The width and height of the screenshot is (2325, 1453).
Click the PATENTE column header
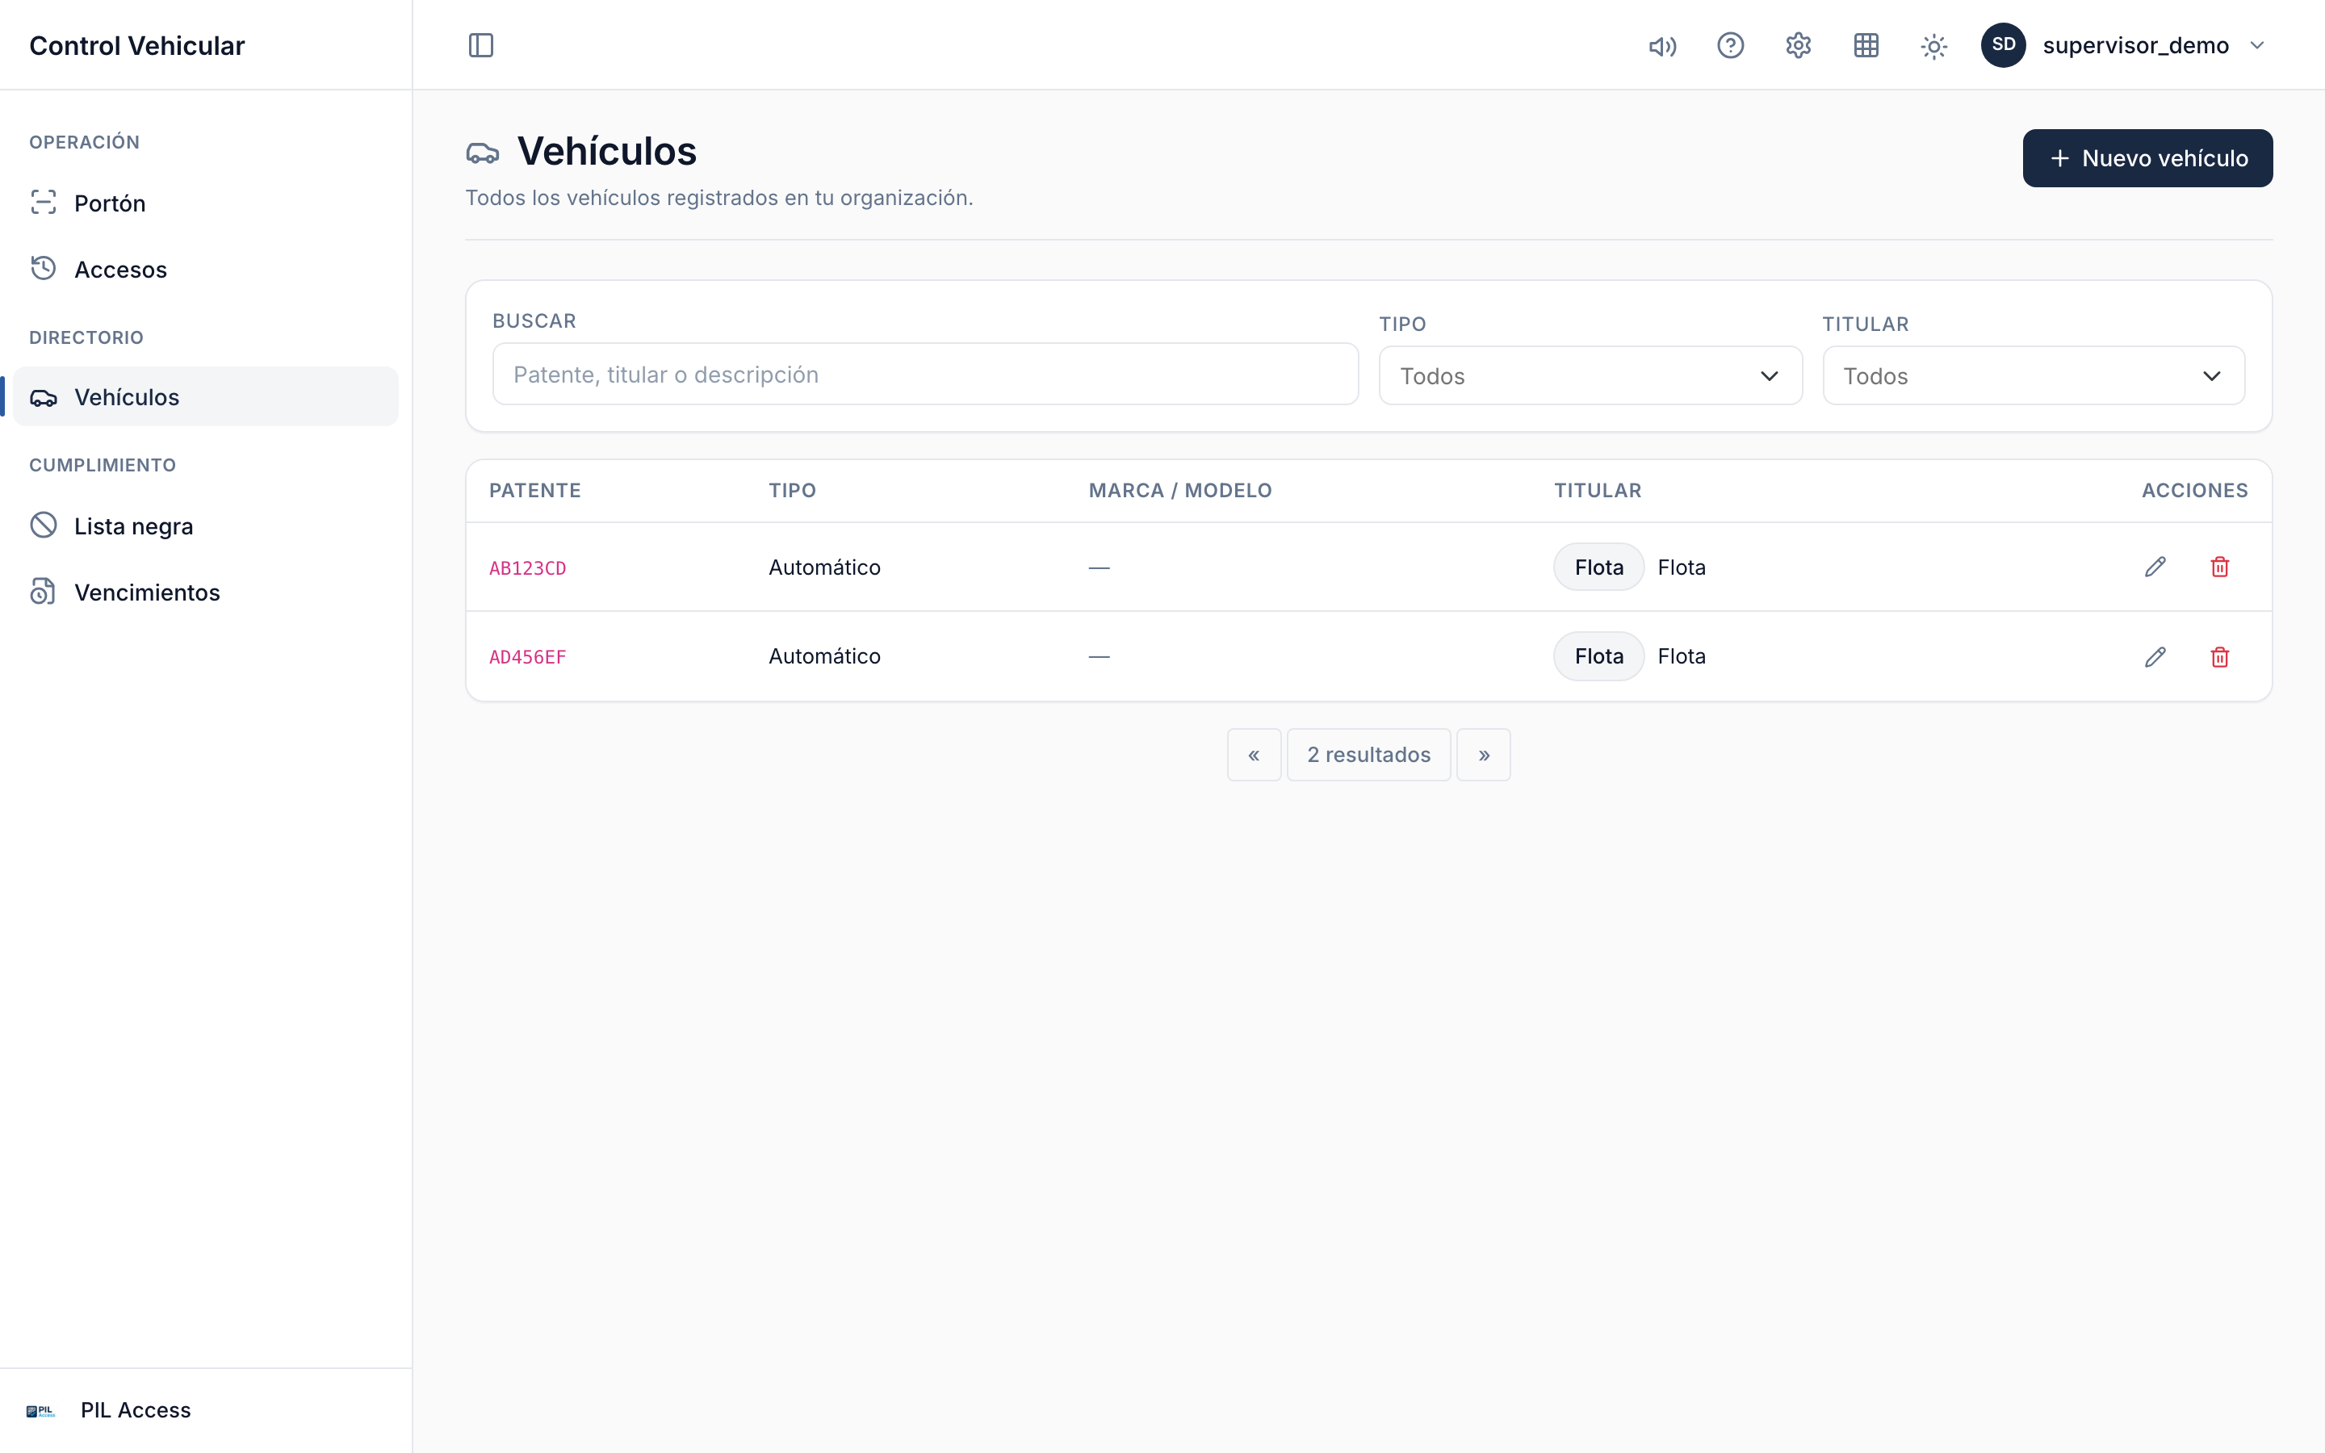click(x=535, y=490)
